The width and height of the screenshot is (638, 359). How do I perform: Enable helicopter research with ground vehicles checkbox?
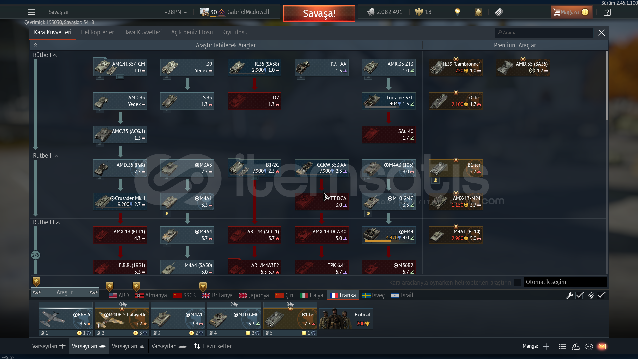(x=517, y=282)
